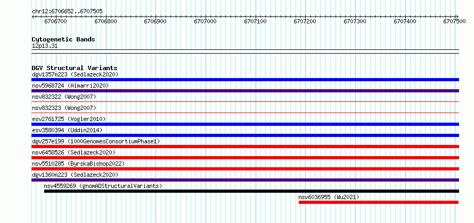Click nsv6458526 (Sedlazeck2020) variant label
The width and height of the screenshot is (474, 223).
(x=73, y=152)
